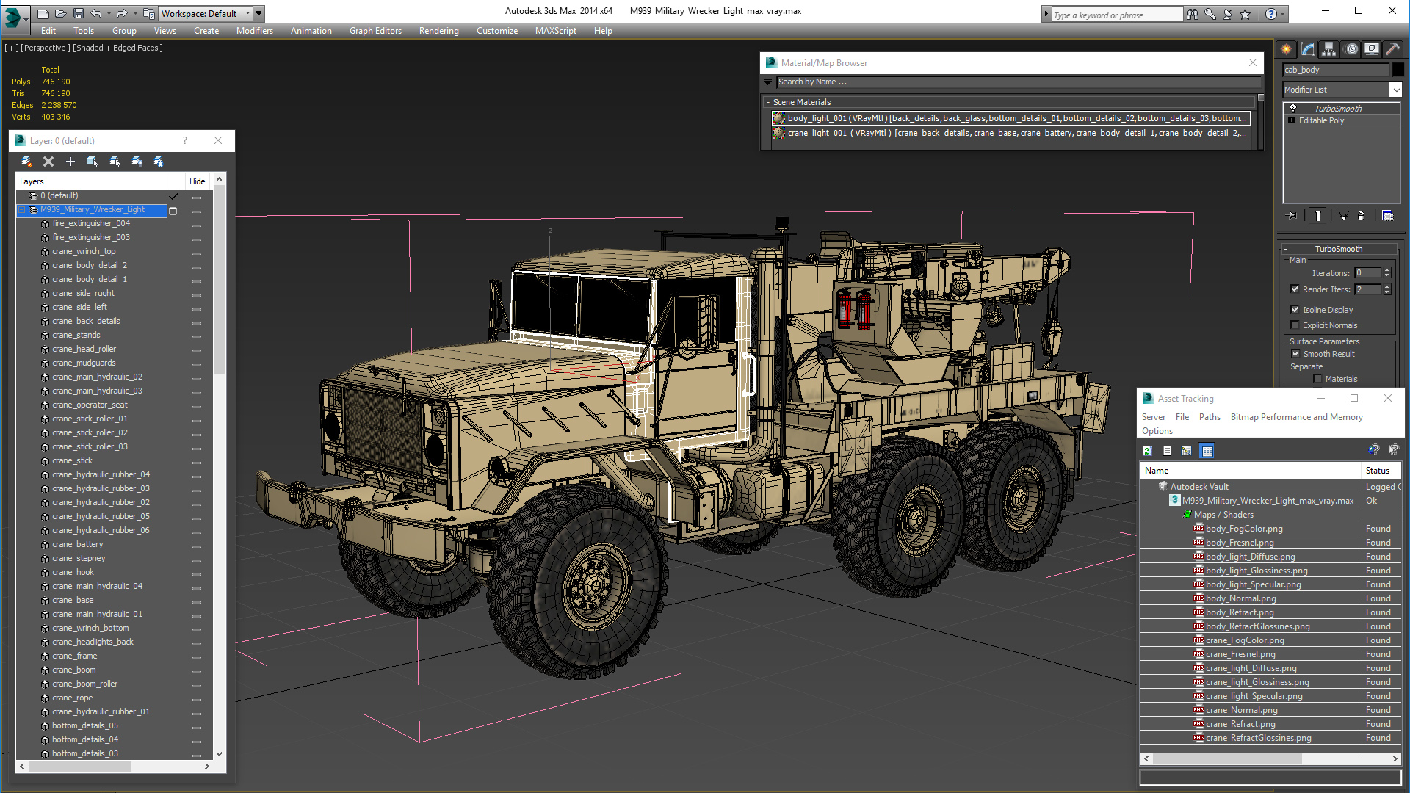The height and width of the screenshot is (793, 1410).
Task: Click Refresh icon in Asset Tracking
Action: click(x=1148, y=451)
